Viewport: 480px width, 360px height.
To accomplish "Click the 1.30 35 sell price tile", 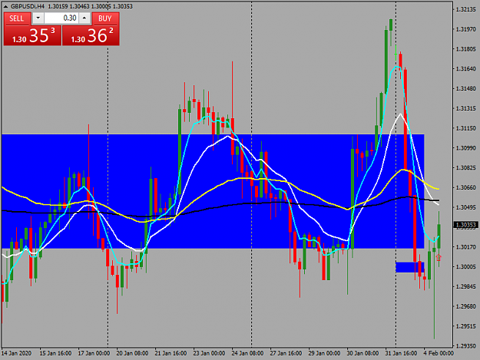I will (x=32, y=35).
